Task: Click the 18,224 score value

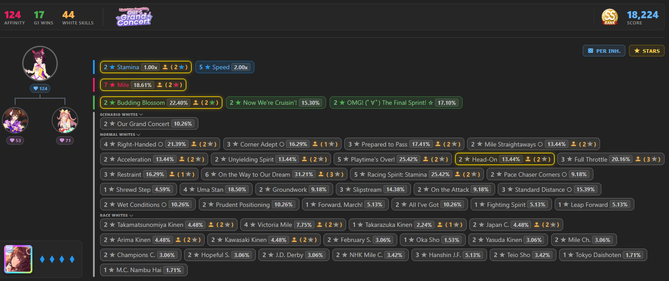Action: [x=643, y=15]
